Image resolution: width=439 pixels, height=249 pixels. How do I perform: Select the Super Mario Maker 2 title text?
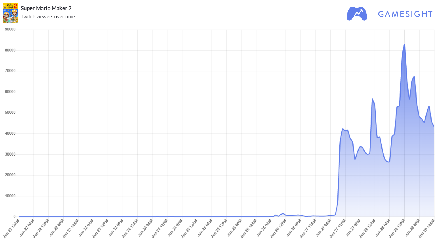point(46,8)
